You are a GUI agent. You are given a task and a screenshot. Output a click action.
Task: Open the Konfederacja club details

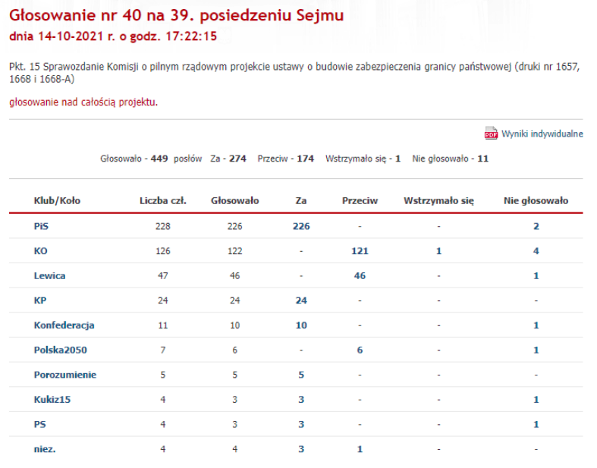[64, 325]
